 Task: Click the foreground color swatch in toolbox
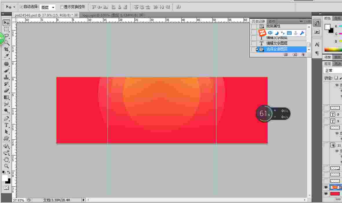[5, 178]
